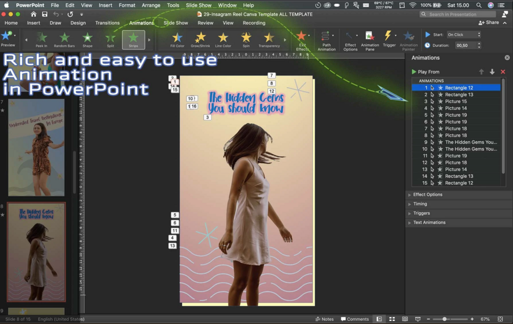Image resolution: width=513 pixels, height=324 pixels.
Task: Open the Slide Show menu
Action: pyautogui.click(x=199, y=5)
